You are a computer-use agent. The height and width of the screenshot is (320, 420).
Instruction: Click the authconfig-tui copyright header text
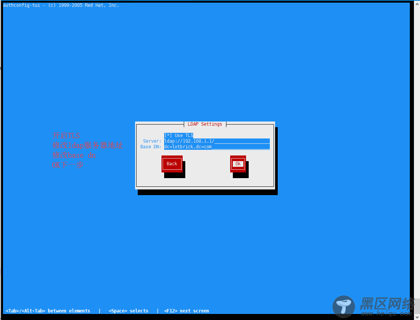(61, 5)
